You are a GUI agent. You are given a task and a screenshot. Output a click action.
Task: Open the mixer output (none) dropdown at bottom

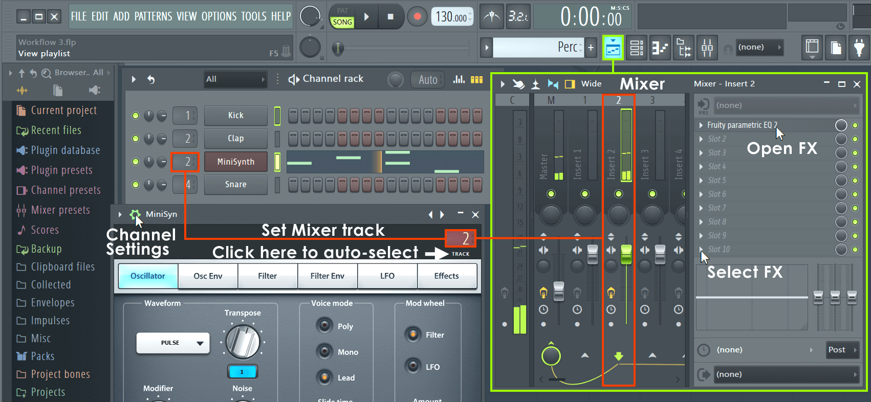(x=786, y=374)
